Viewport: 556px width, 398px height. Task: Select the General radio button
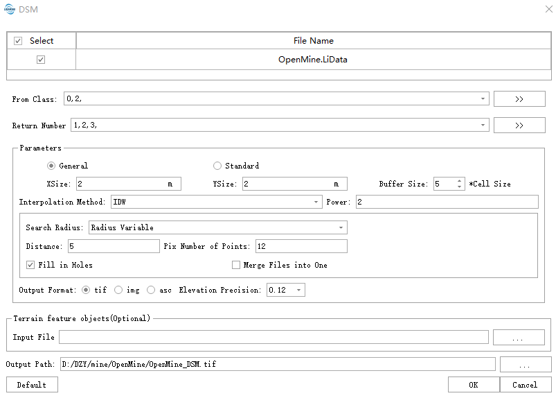pyautogui.click(x=51, y=166)
